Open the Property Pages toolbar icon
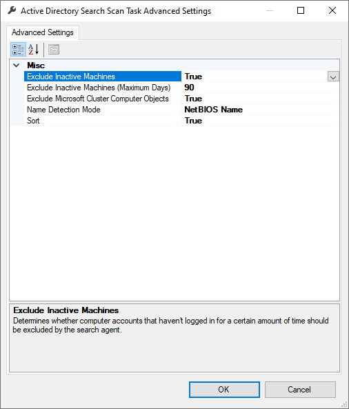Image resolution: width=349 pixels, height=409 pixels. pyautogui.click(x=54, y=50)
